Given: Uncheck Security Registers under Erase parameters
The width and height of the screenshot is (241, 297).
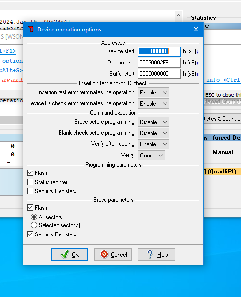Looking at the screenshot, I should (30, 234).
